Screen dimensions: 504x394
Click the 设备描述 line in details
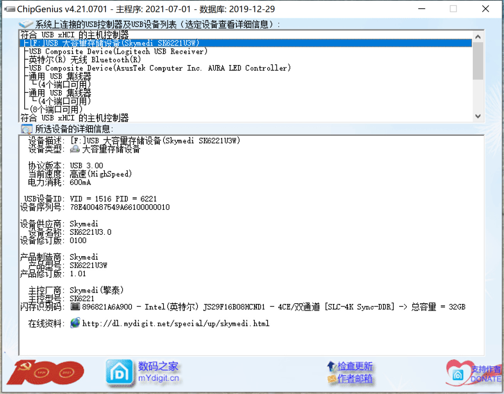tap(134, 141)
